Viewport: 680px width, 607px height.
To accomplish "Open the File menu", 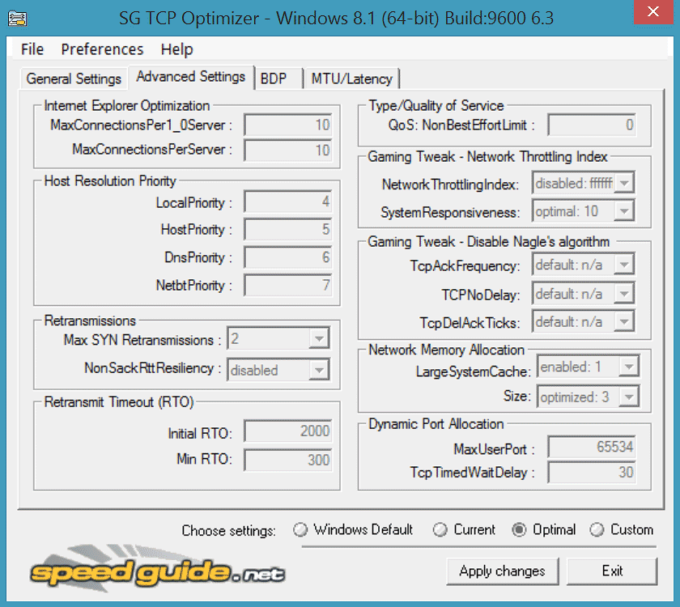I will tap(32, 49).
